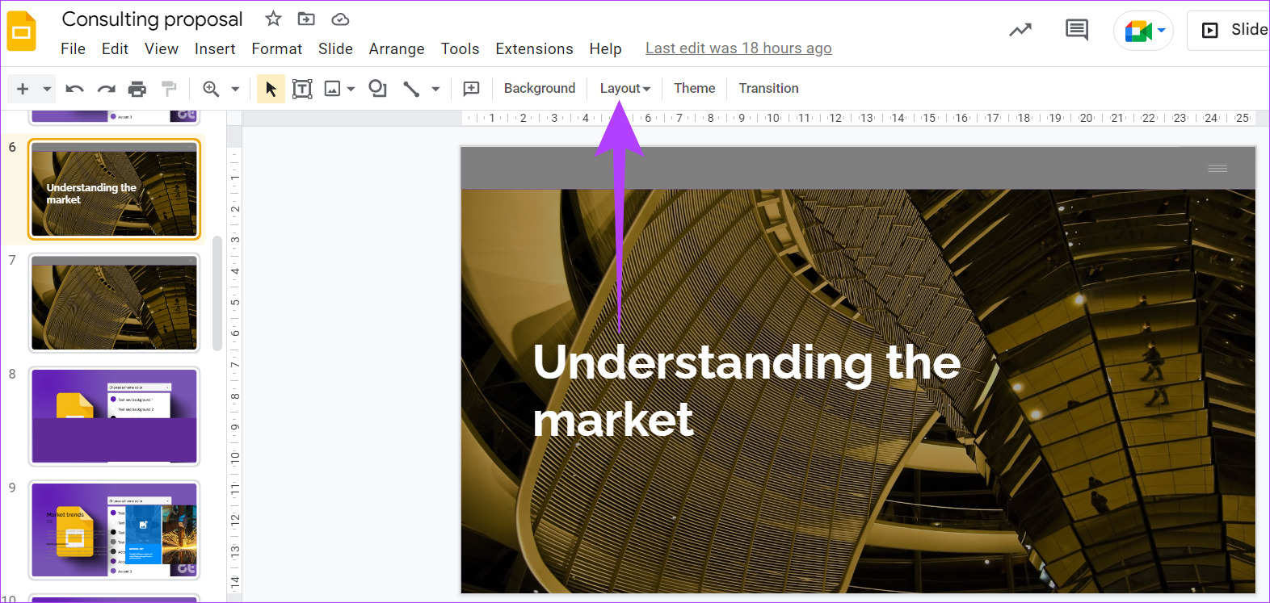
Task: Open comment history icon
Action: (x=1076, y=30)
